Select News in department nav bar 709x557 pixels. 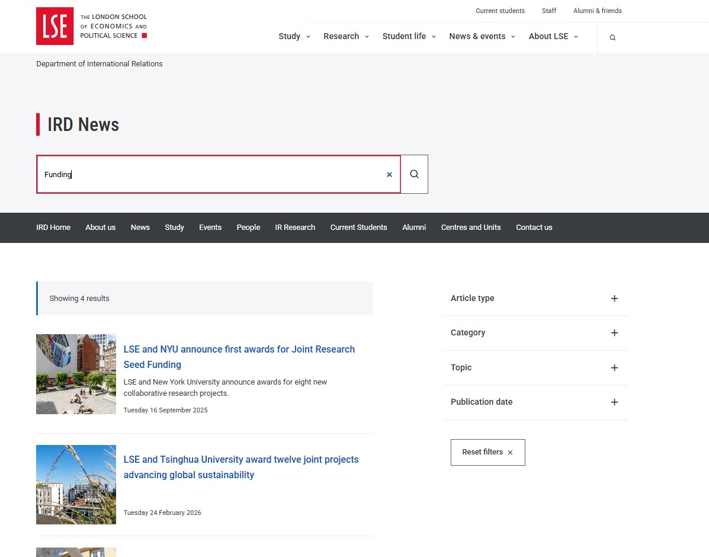pos(140,227)
